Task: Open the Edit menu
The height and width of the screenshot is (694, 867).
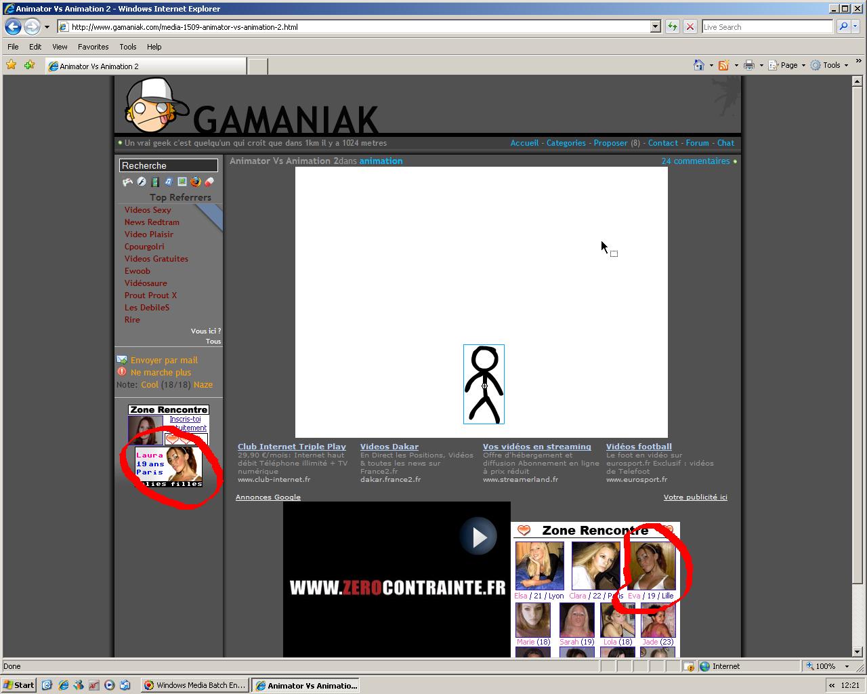Action: coord(35,47)
